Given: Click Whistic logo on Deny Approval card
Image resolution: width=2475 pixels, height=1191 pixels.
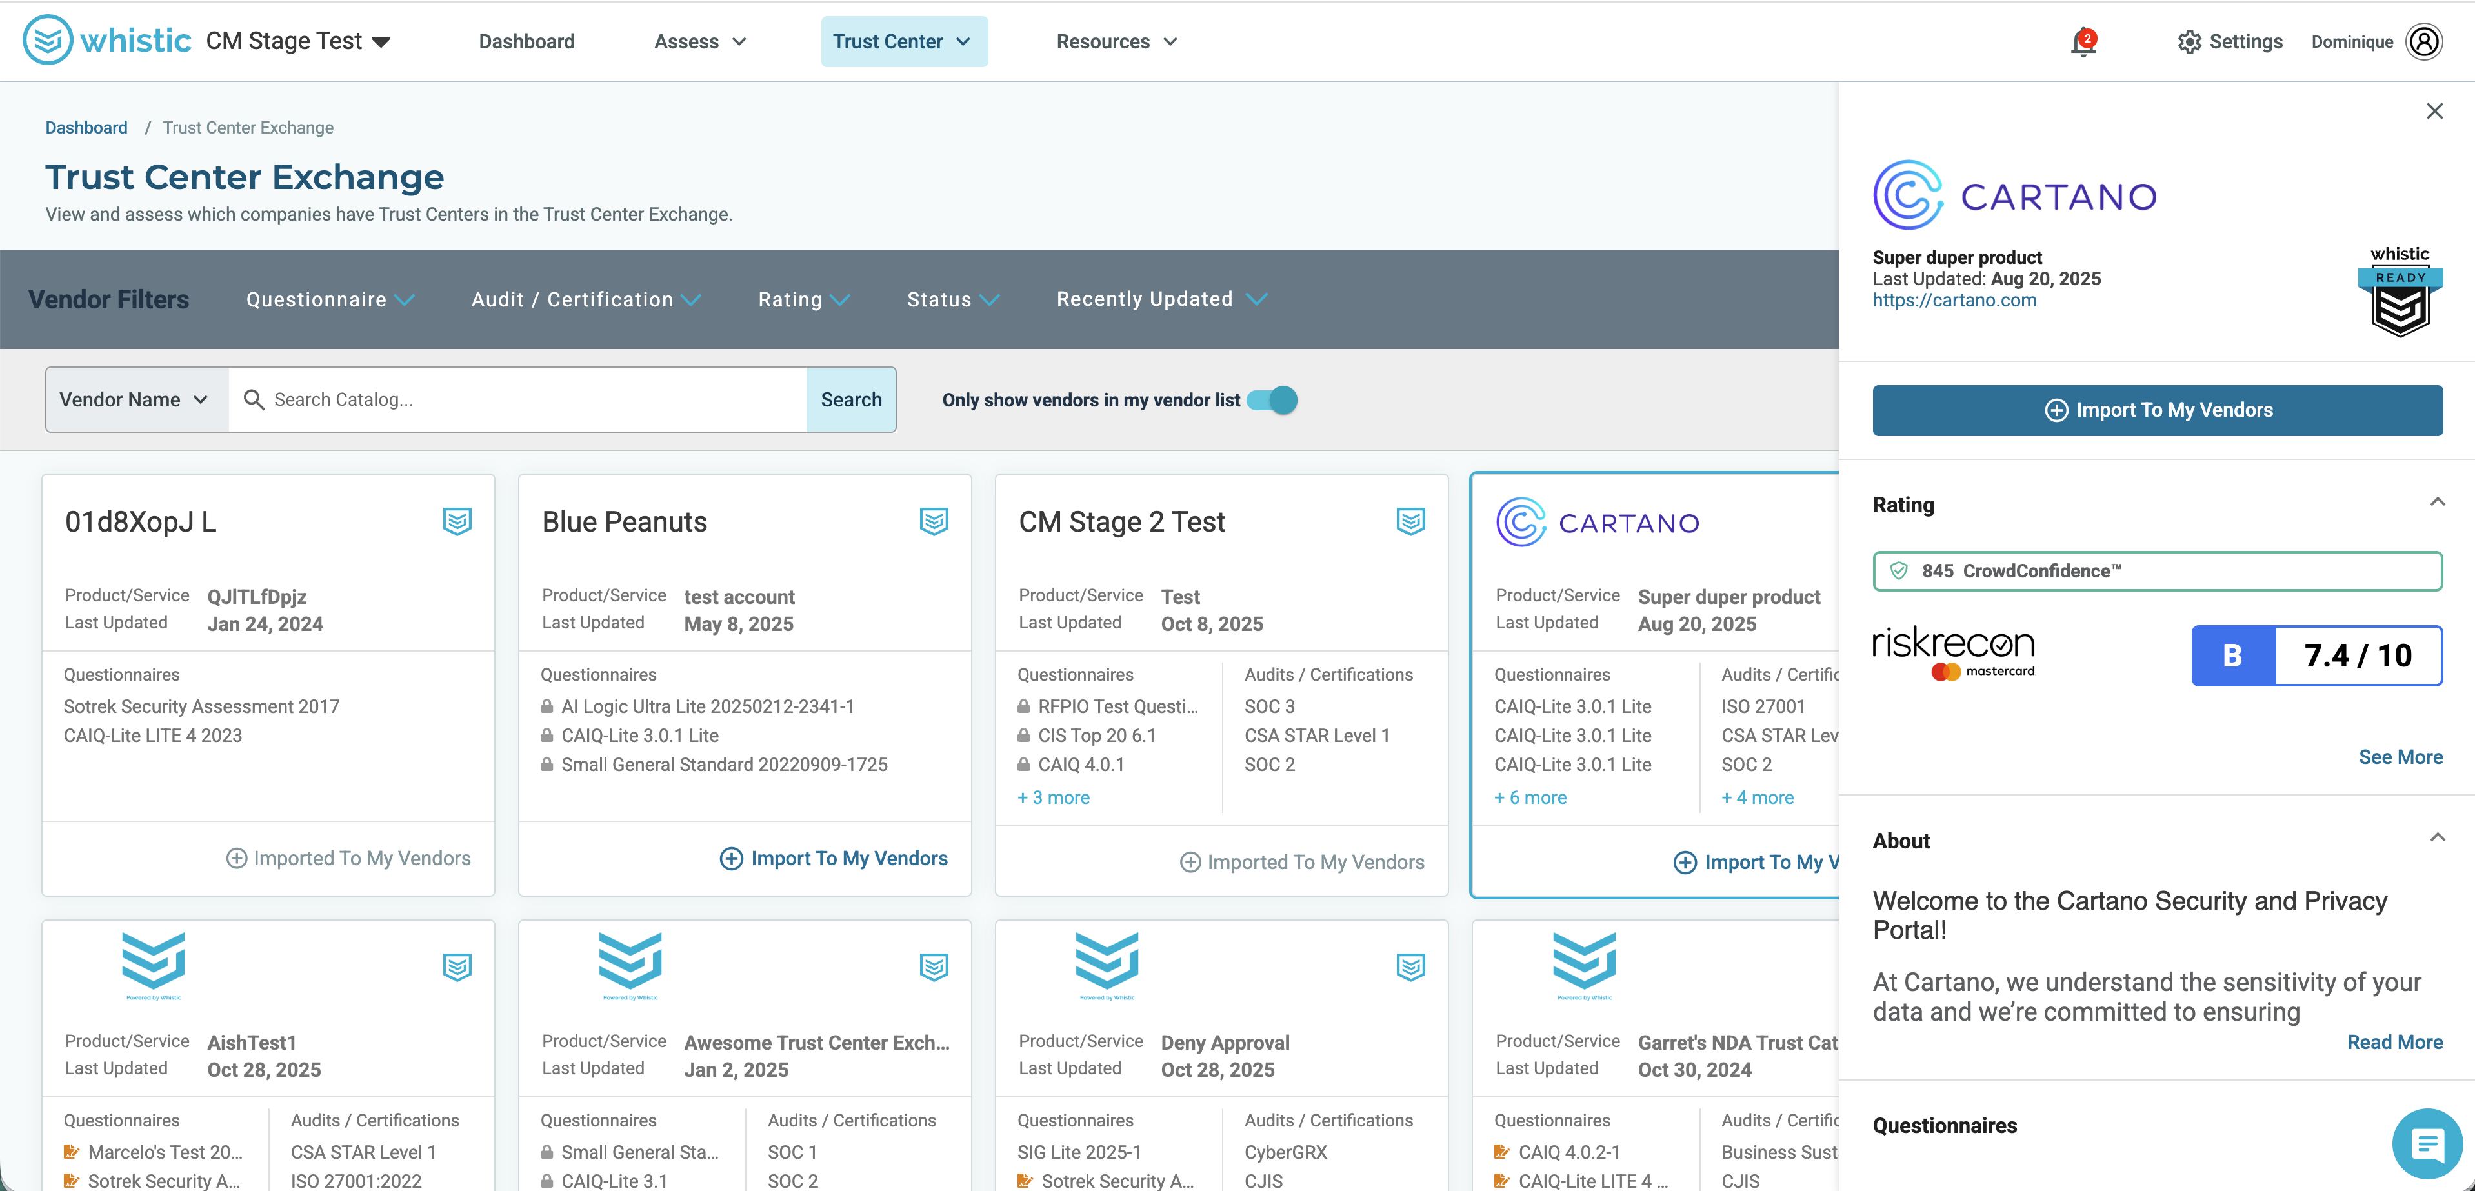Looking at the screenshot, I should click(x=1107, y=965).
